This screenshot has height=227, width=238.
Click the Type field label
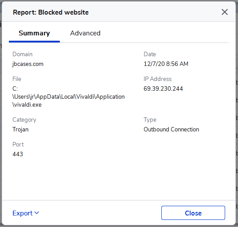point(150,120)
